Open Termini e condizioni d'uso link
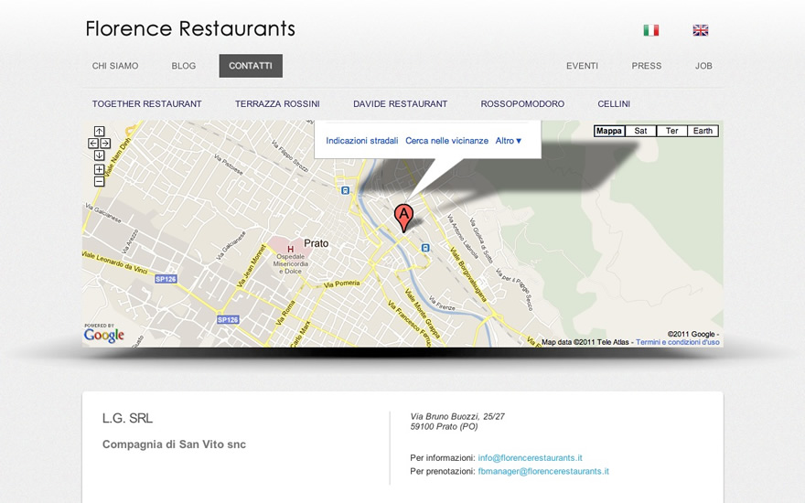 [x=678, y=342]
